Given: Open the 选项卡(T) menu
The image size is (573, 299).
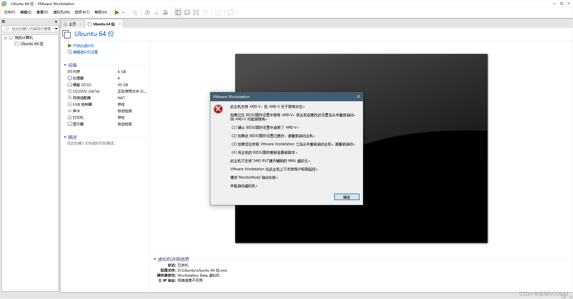Looking at the screenshot, I should click(82, 12).
